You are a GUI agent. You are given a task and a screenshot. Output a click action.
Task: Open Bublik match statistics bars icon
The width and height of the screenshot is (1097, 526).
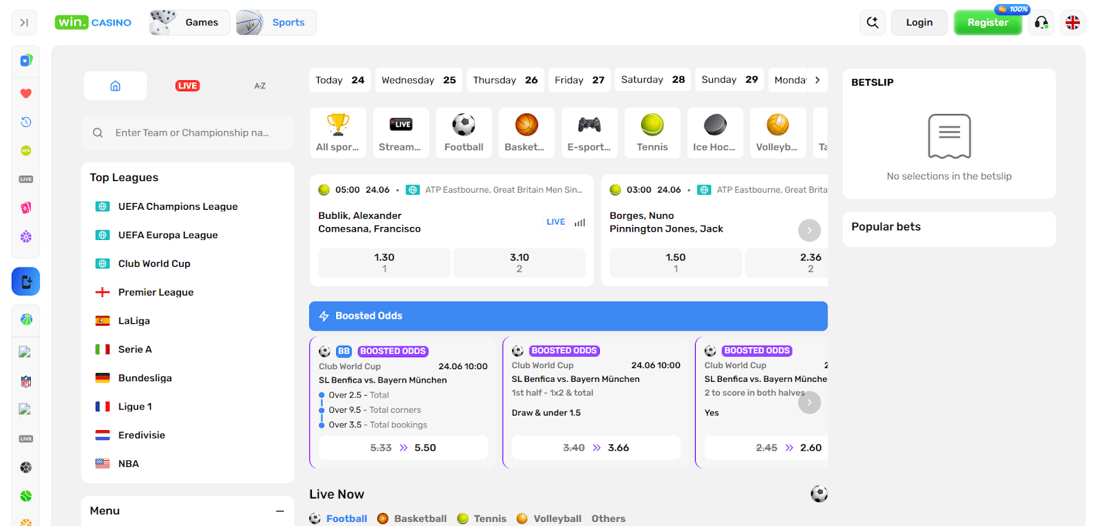pyautogui.click(x=580, y=222)
